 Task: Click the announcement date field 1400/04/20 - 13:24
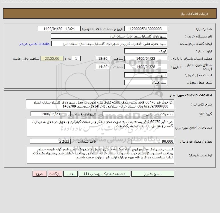pos(59,29)
